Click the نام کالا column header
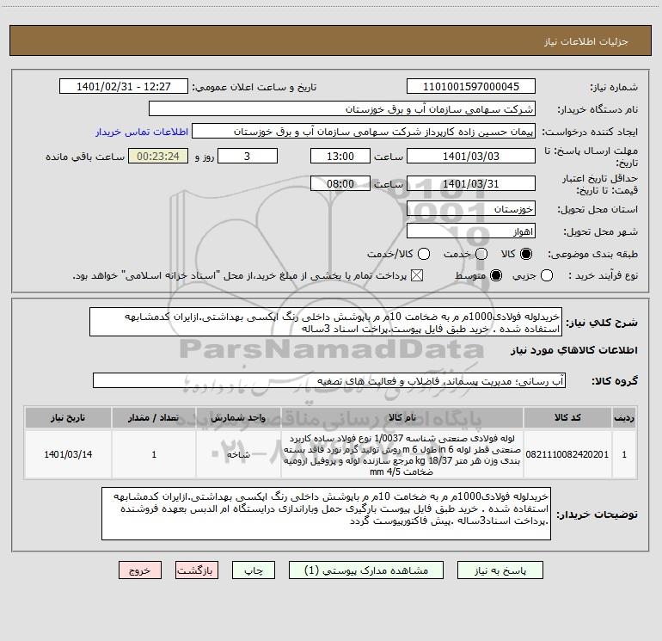This screenshot has width=662, height=641. 402,417
